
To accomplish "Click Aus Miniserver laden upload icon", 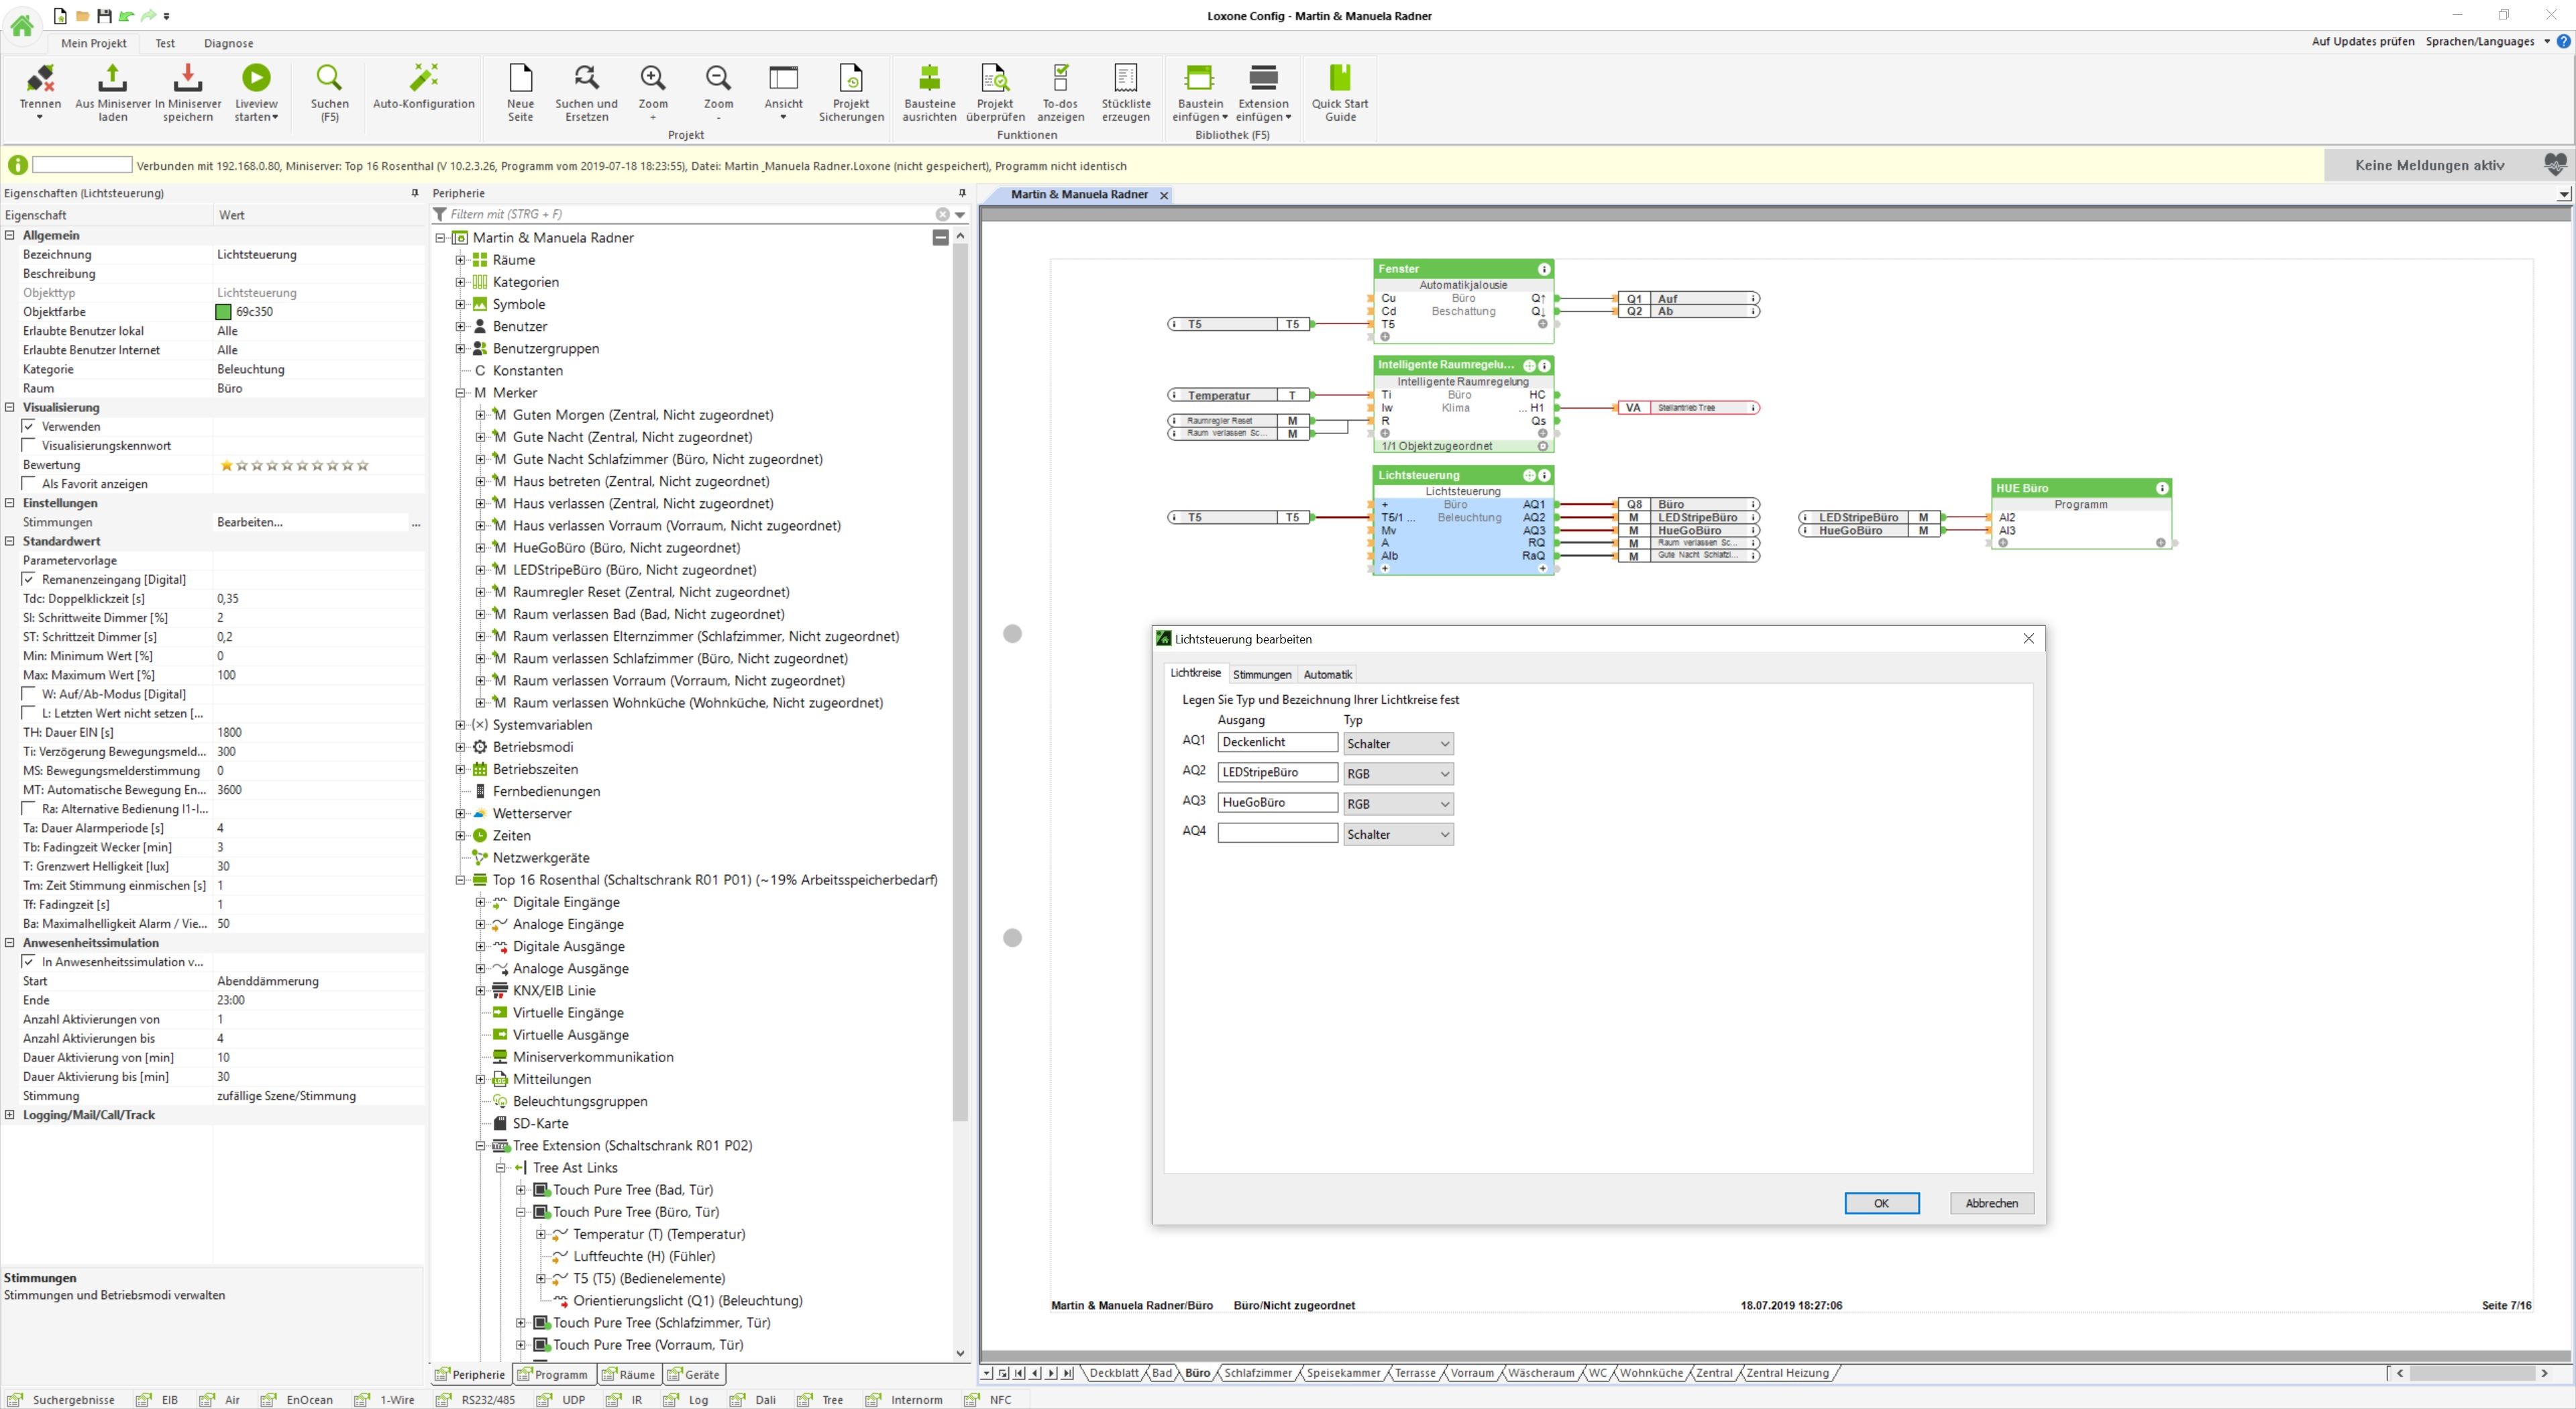I will point(112,78).
